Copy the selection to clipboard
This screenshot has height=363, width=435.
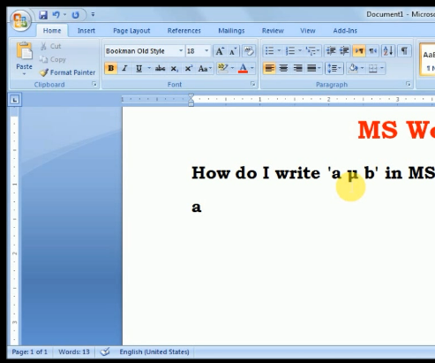(53, 59)
